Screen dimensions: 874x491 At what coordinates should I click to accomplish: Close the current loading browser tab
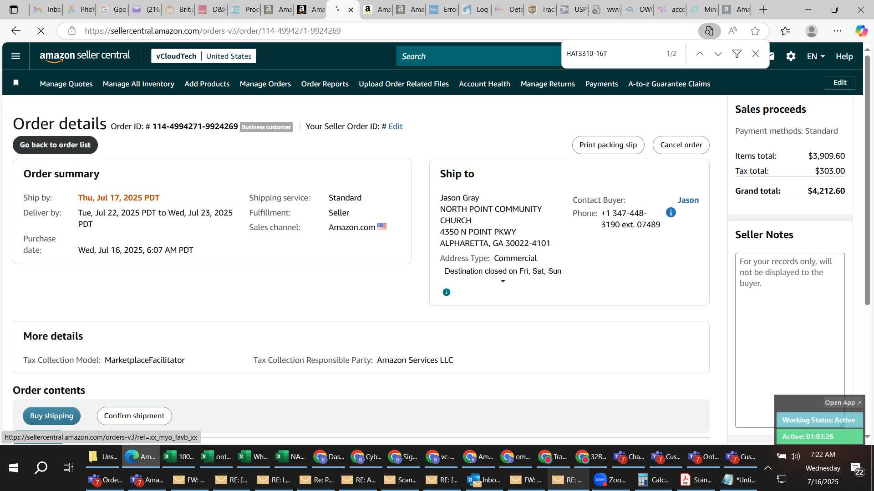tap(351, 10)
